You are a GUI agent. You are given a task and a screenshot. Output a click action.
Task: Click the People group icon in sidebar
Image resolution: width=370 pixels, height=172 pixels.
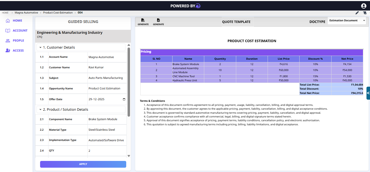pos(8,41)
